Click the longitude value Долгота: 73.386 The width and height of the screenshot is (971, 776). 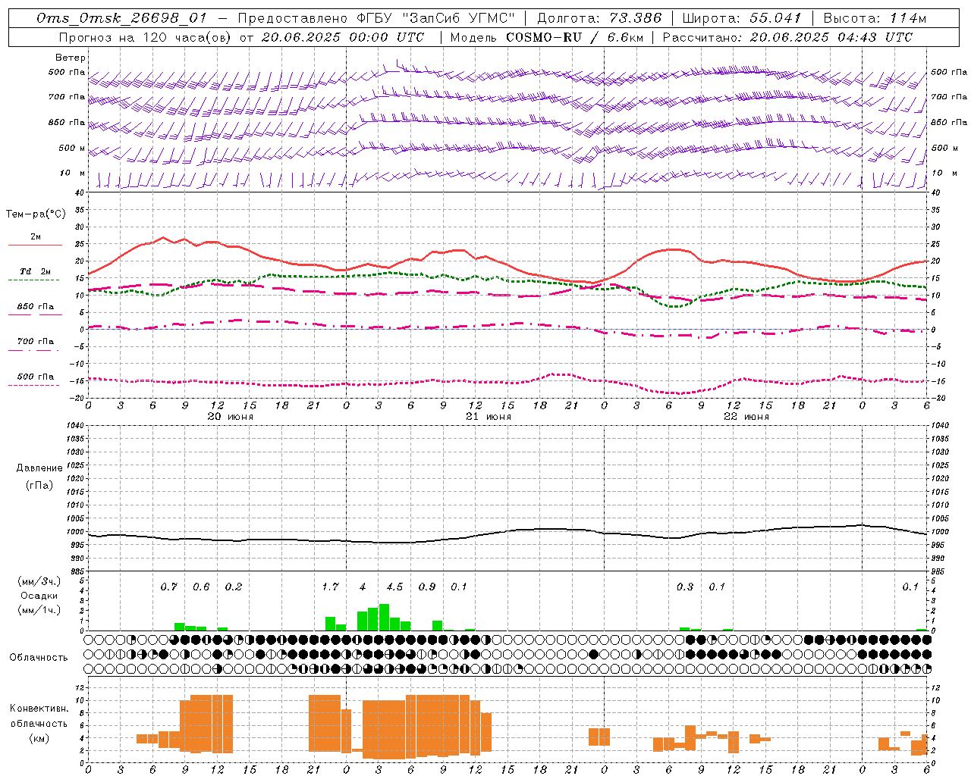pyautogui.click(x=599, y=18)
